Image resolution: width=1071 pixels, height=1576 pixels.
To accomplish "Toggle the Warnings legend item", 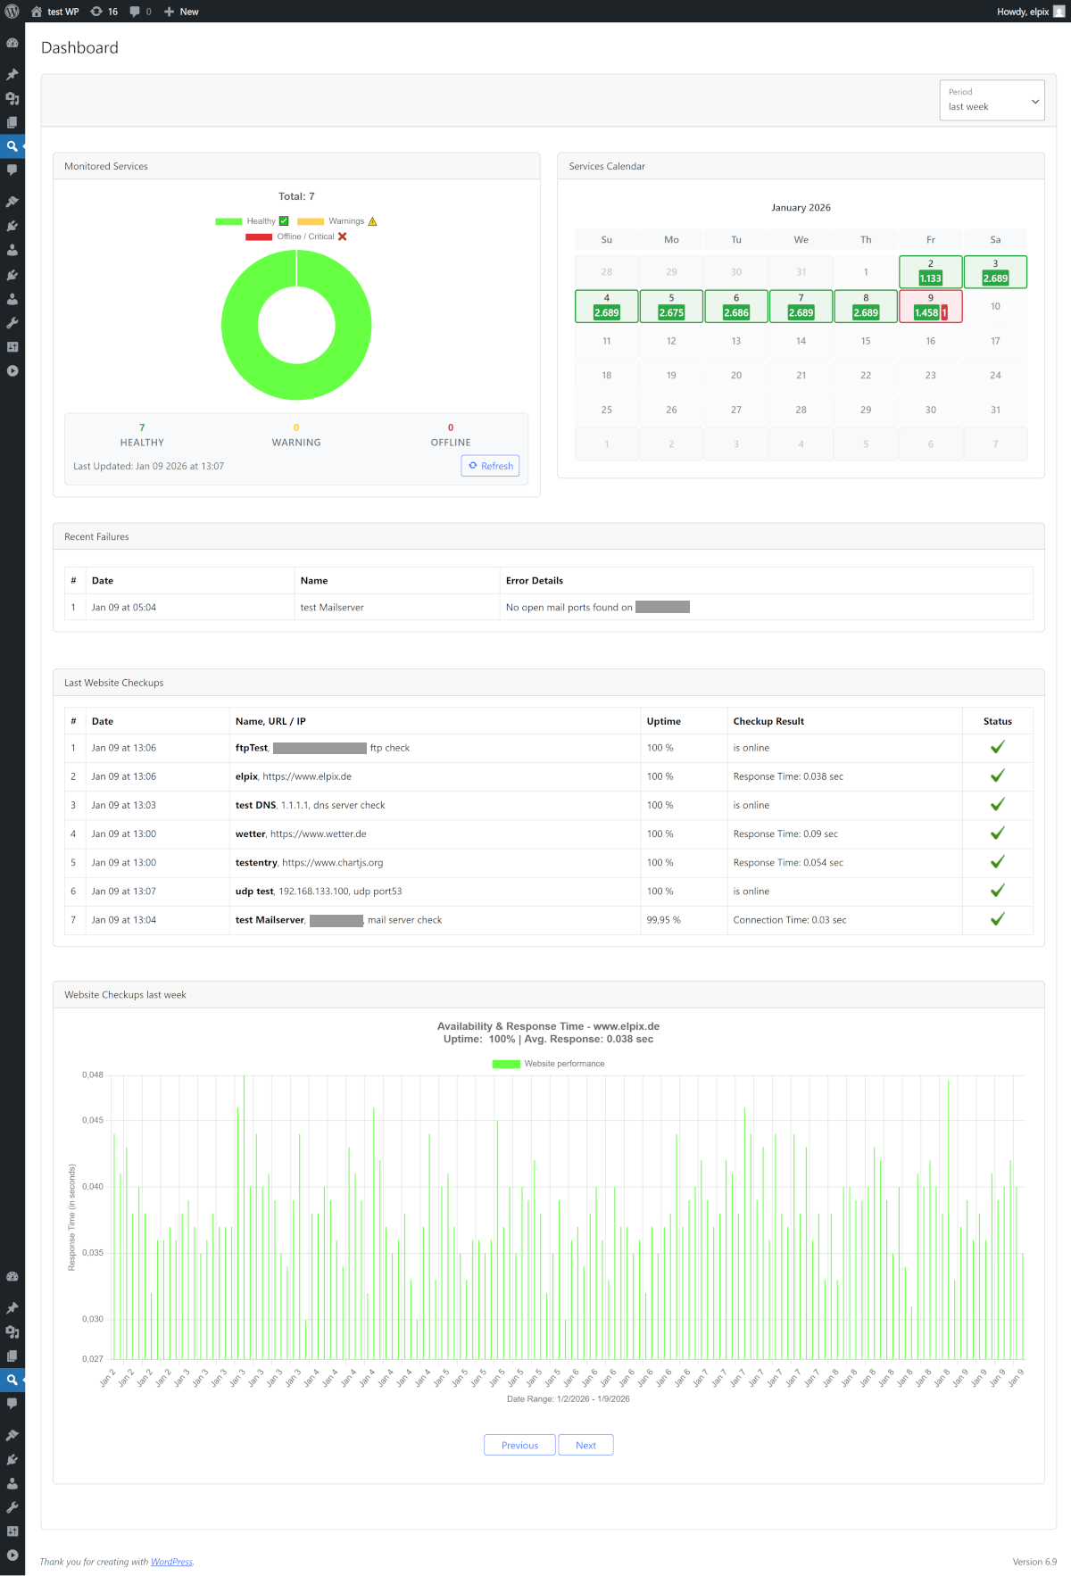I will (336, 221).
